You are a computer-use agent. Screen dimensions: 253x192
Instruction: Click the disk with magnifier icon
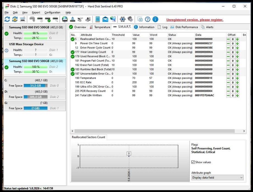pyautogui.click(x=55, y=20)
